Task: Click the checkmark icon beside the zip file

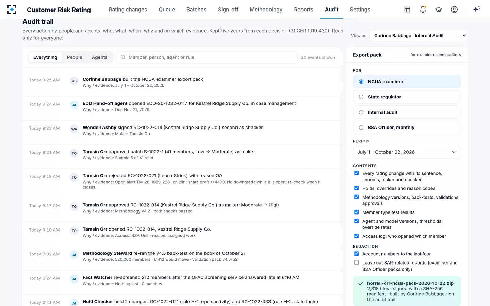Action: point(361,284)
